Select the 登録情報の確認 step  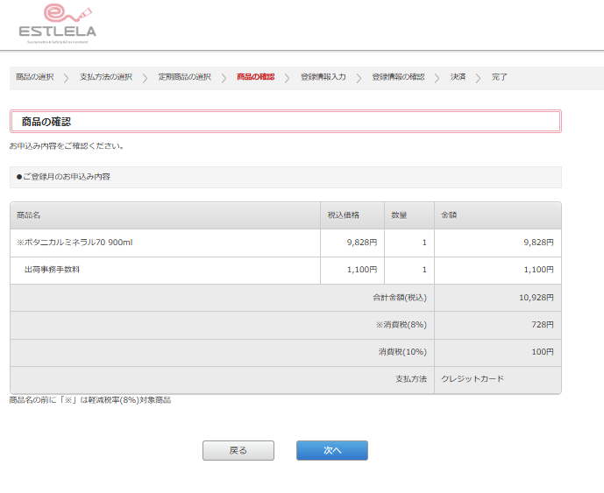[x=398, y=77]
